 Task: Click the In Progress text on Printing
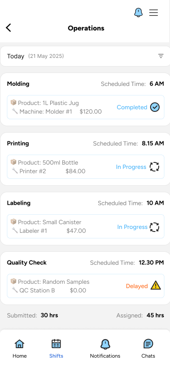pos(131,167)
